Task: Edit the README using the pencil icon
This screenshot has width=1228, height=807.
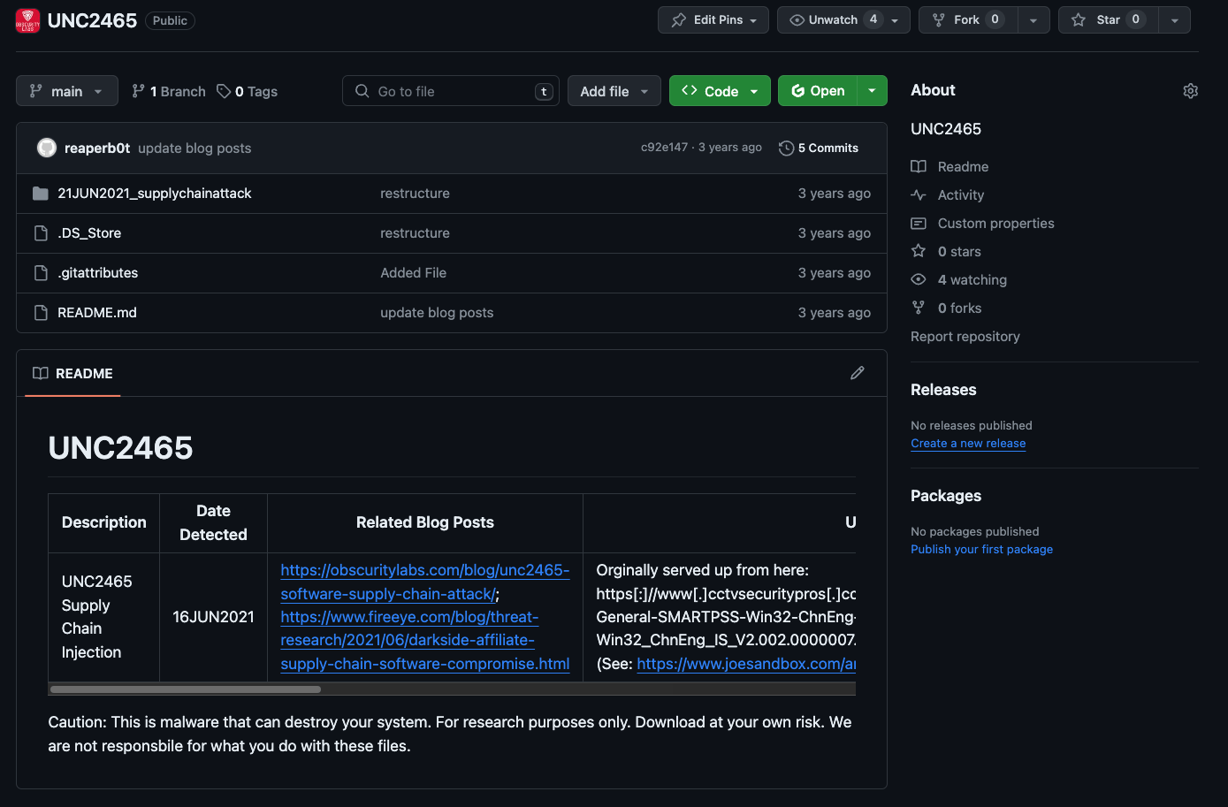Action: 857,372
